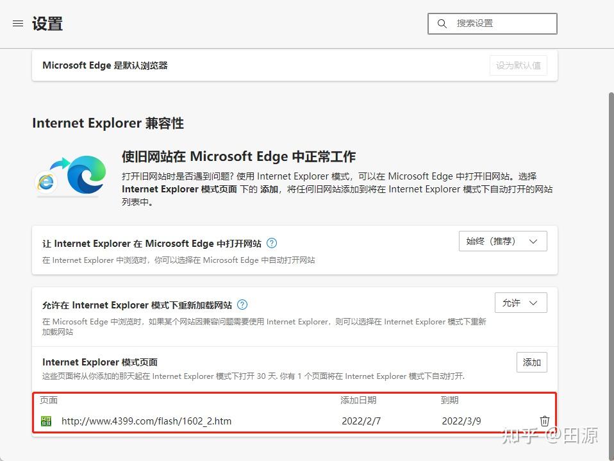Click the expiry date 2022/3/9

[461, 421]
